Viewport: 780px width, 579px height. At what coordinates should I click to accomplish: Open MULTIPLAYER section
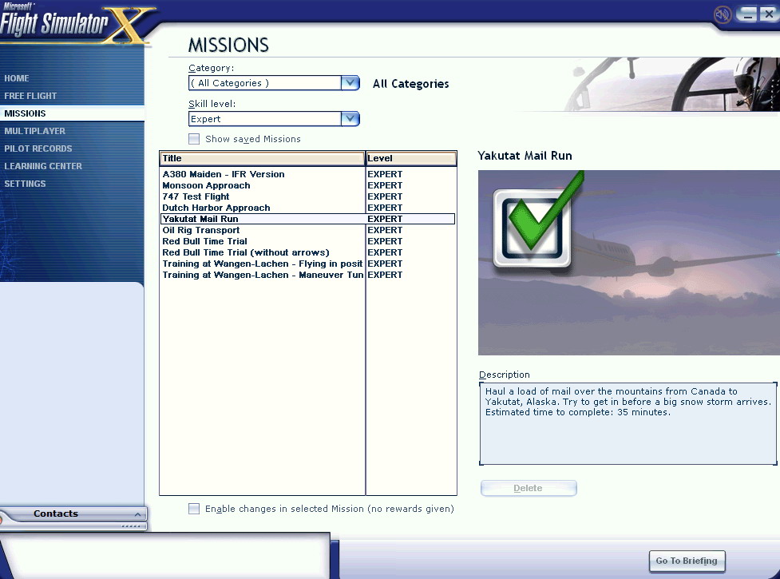(x=35, y=131)
